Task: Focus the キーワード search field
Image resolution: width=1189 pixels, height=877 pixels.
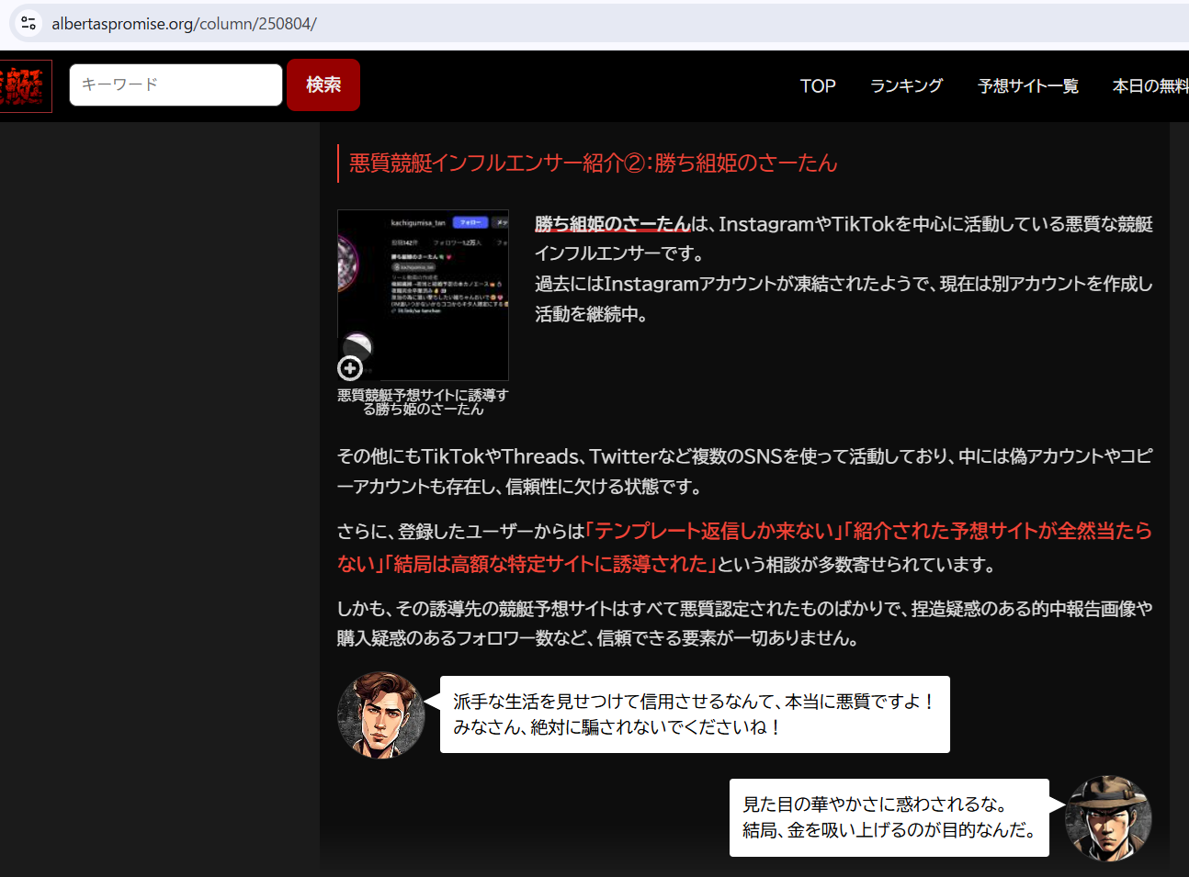Action: tap(176, 84)
